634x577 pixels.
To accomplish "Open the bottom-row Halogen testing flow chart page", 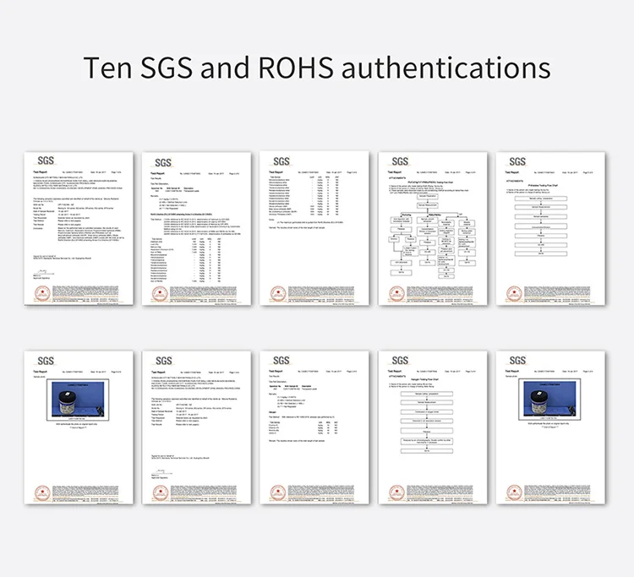I will pyautogui.click(x=433, y=427).
